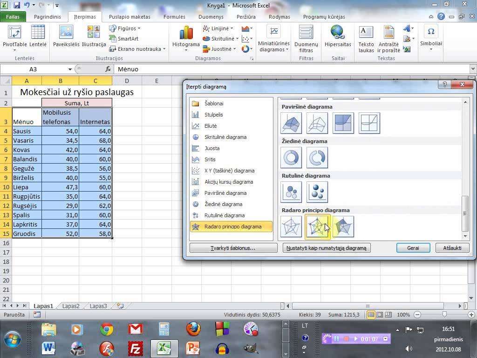Image resolution: width=477 pixels, height=358 pixels.
Task: Open sheet tab Lapas2
Action: [71, 306]
